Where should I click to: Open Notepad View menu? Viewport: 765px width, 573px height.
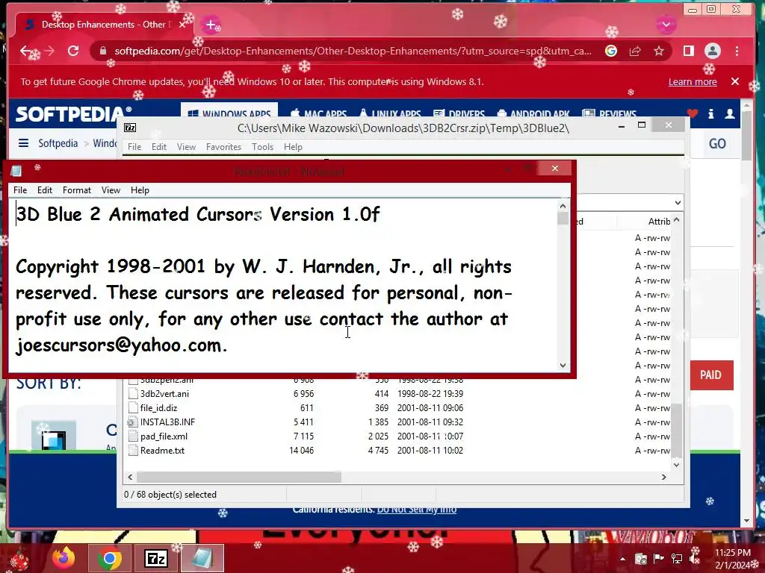pos(111,190)
